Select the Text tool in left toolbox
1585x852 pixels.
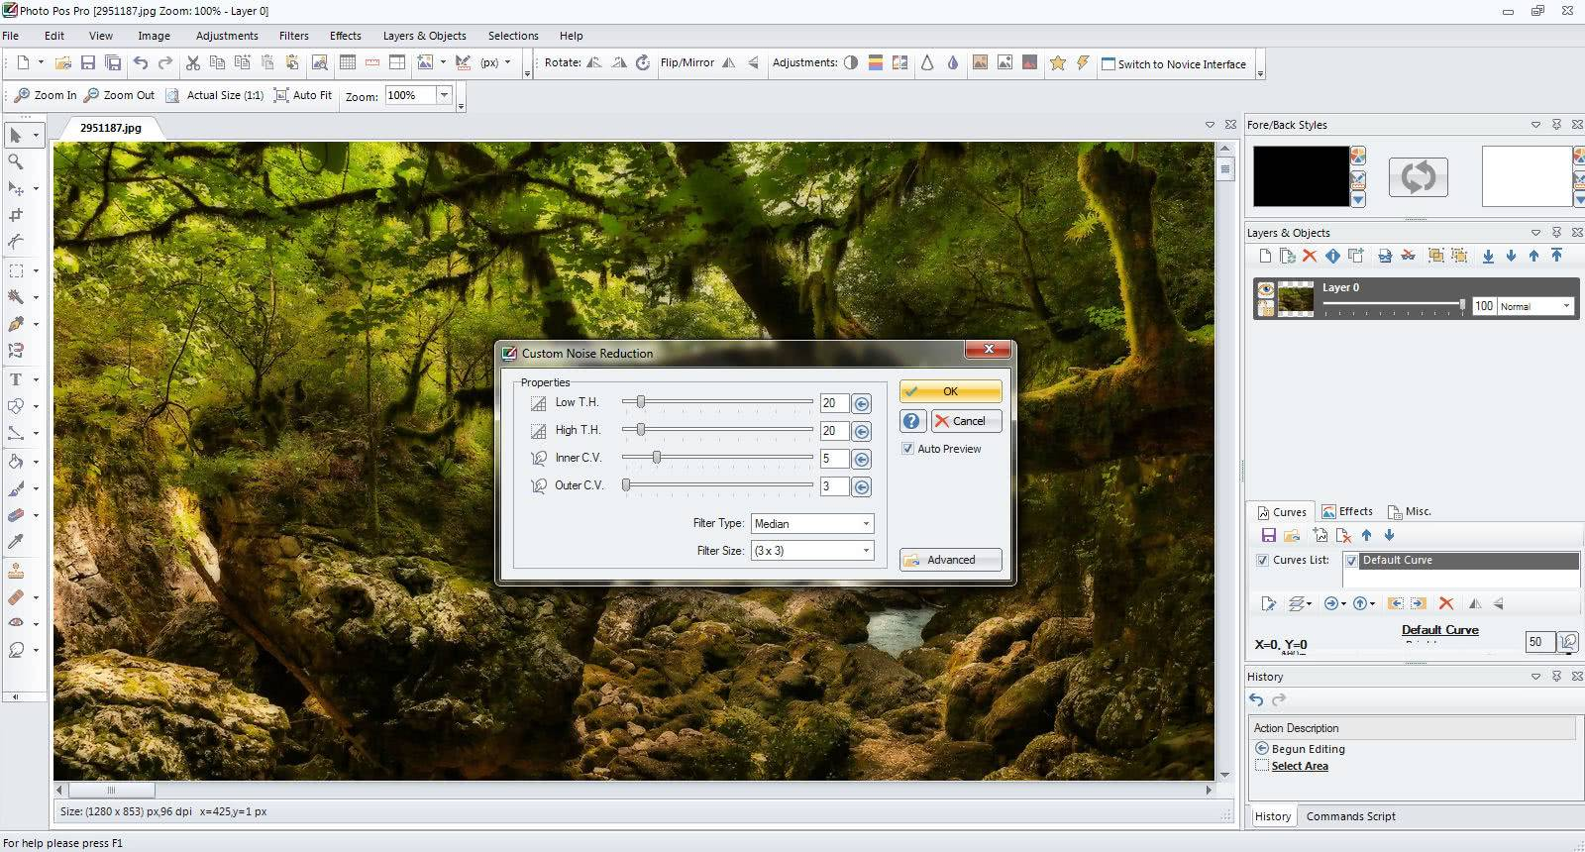click(x=16, y=379)
